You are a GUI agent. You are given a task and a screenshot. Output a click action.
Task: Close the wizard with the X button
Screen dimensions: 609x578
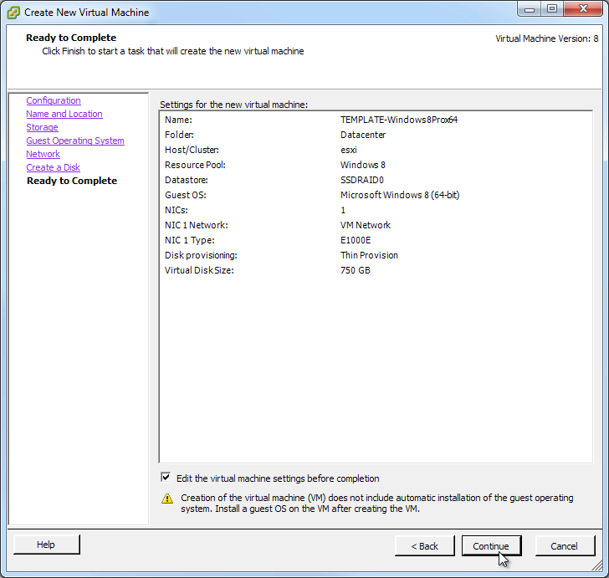click(x=583, y=9)
